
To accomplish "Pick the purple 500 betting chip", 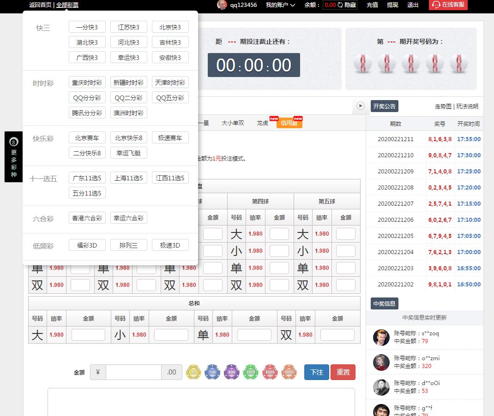I will [x=231, y=372].
